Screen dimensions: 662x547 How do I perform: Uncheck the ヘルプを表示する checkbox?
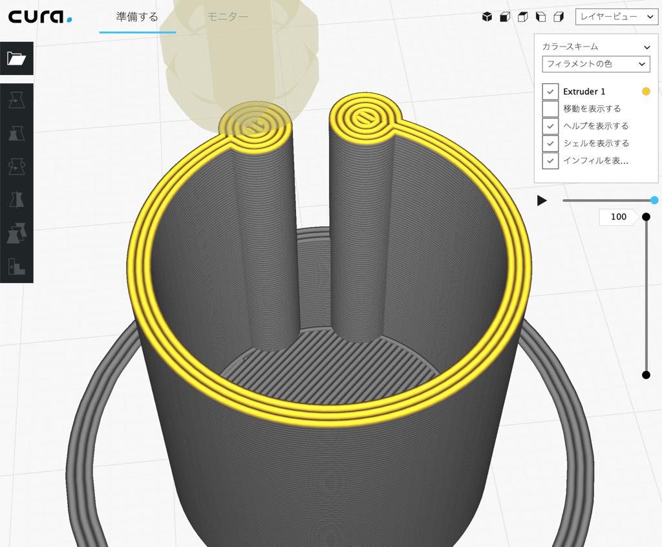(550, 126)
